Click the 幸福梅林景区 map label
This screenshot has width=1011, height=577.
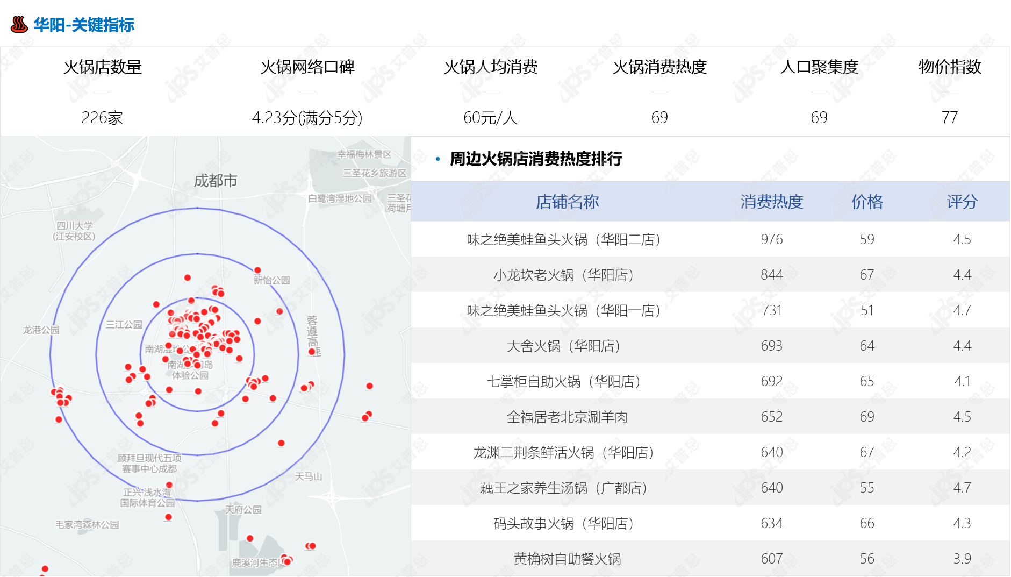pos(364,154)
